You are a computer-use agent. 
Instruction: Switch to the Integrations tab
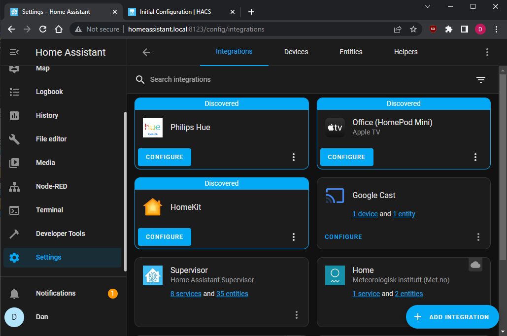[x=234, y=52]
